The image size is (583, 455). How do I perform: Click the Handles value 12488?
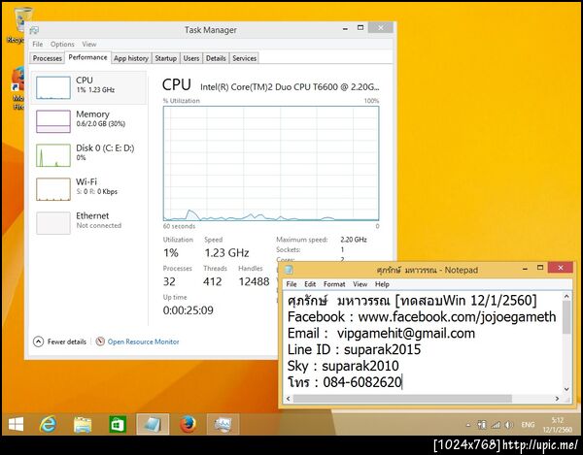click(x=254, y=281)
